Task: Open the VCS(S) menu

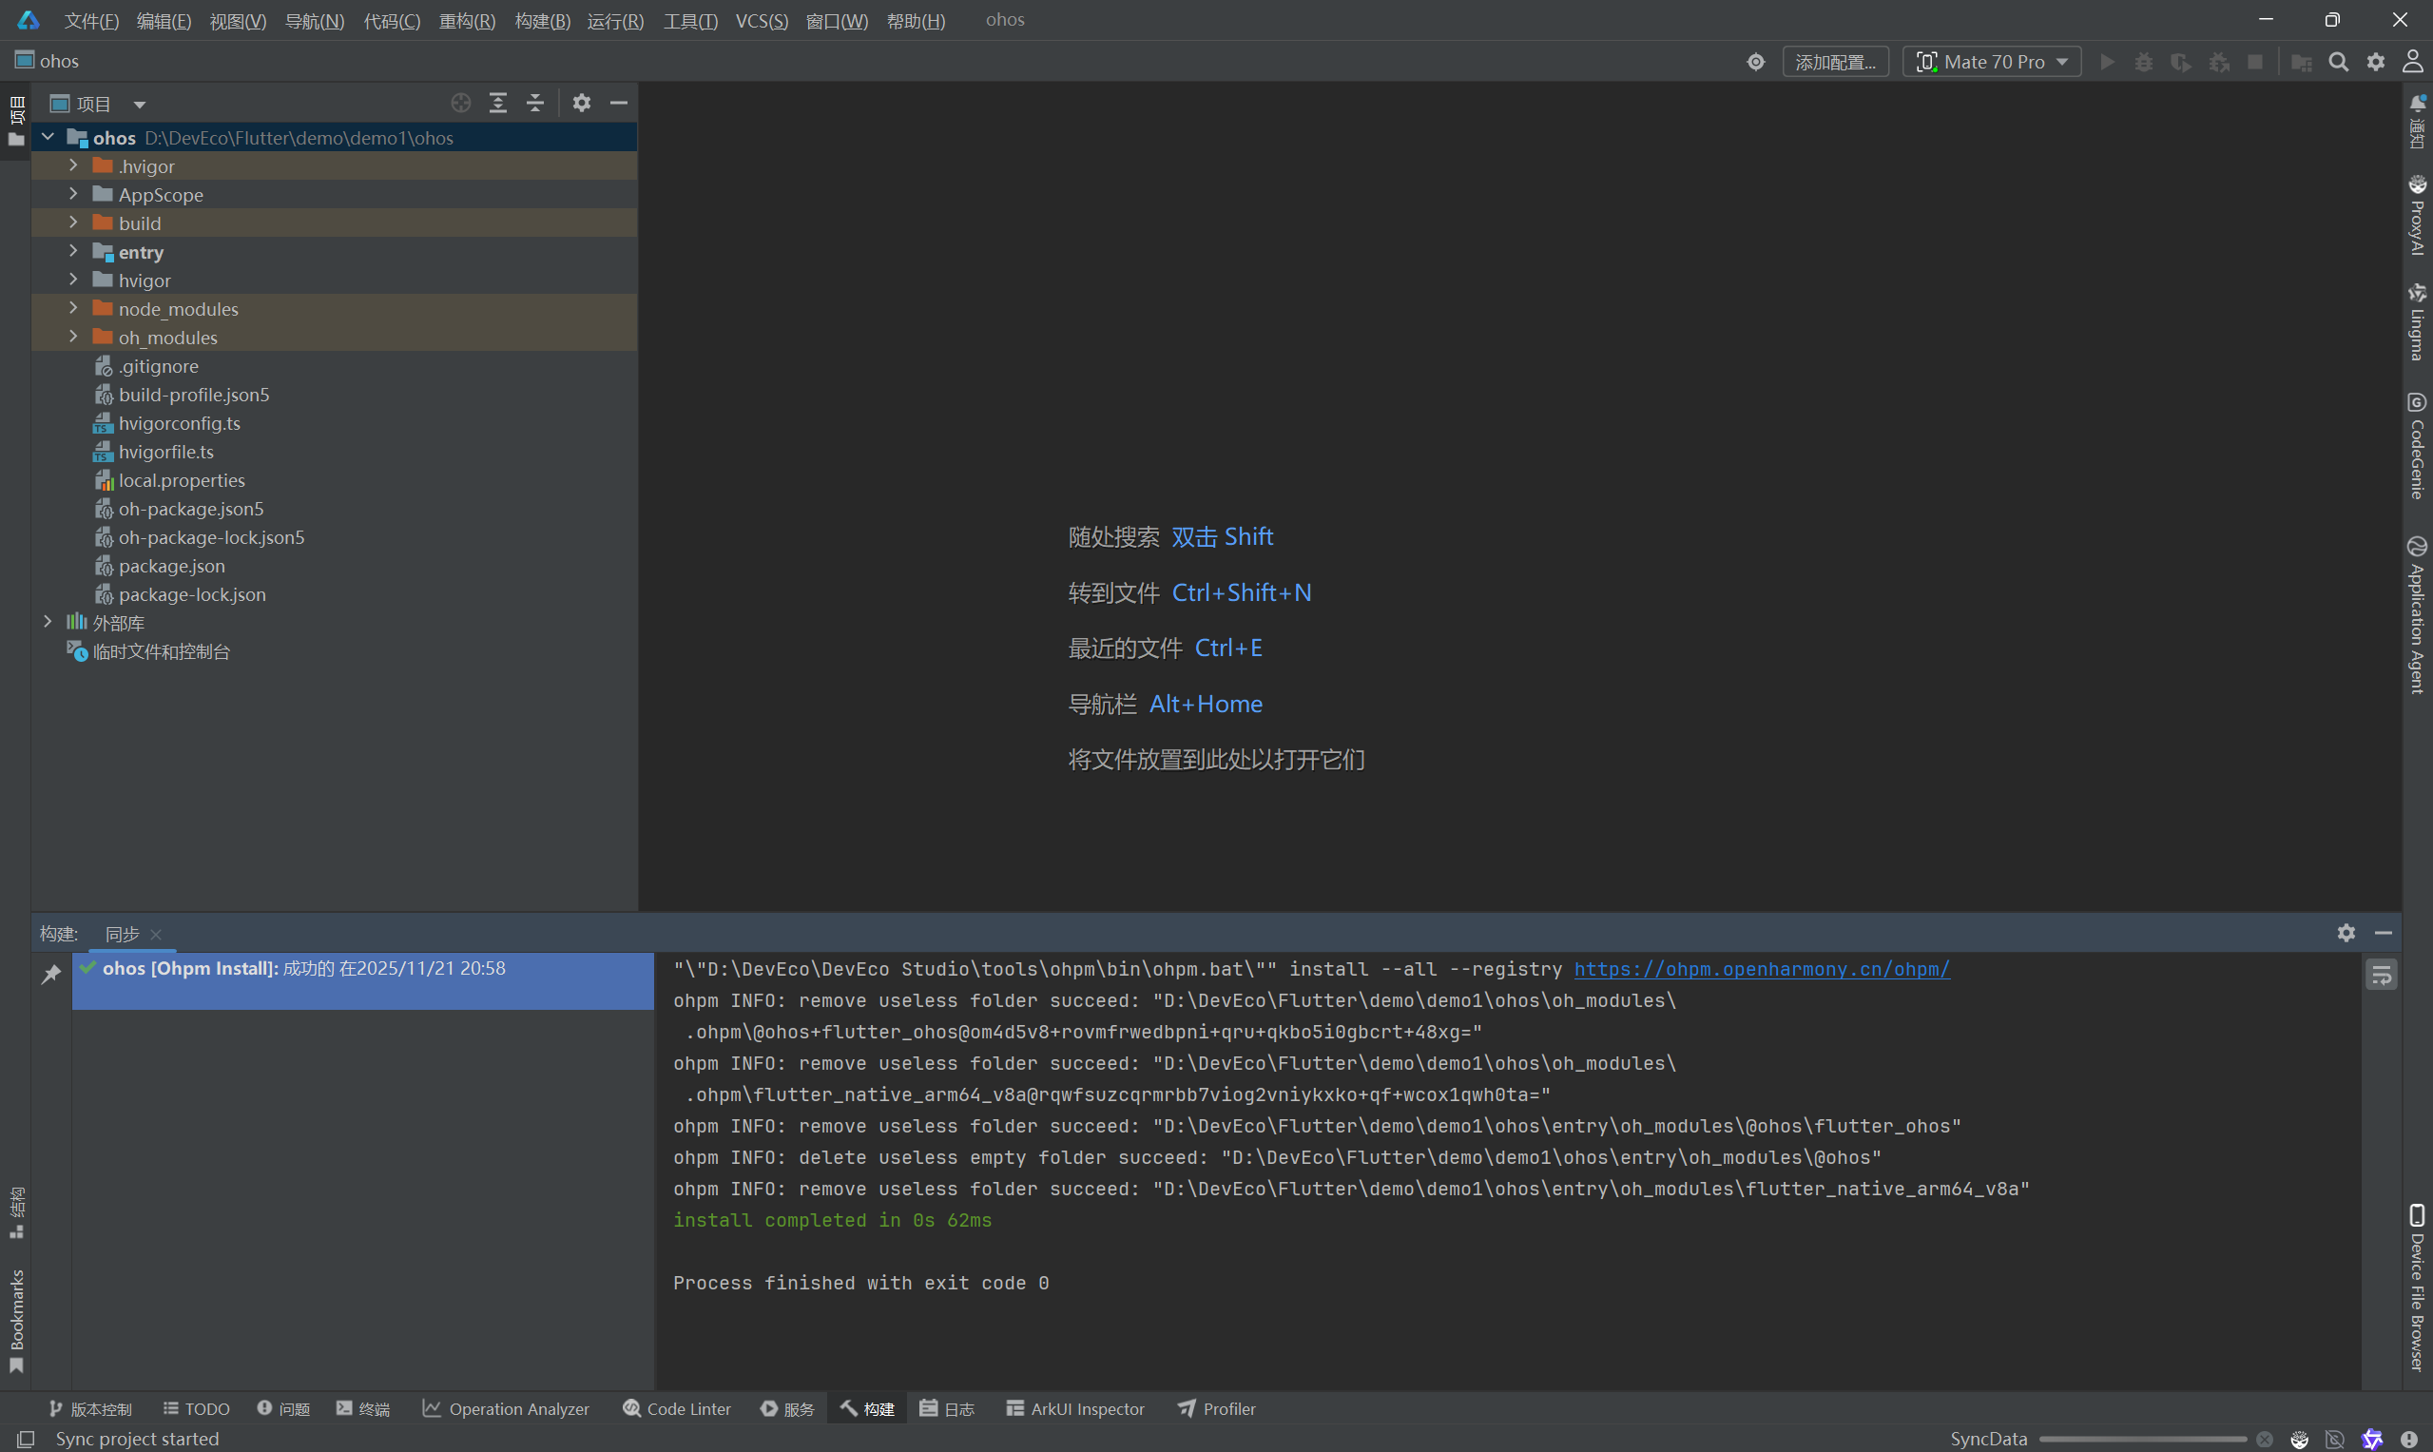Action: tap(762, 21)
